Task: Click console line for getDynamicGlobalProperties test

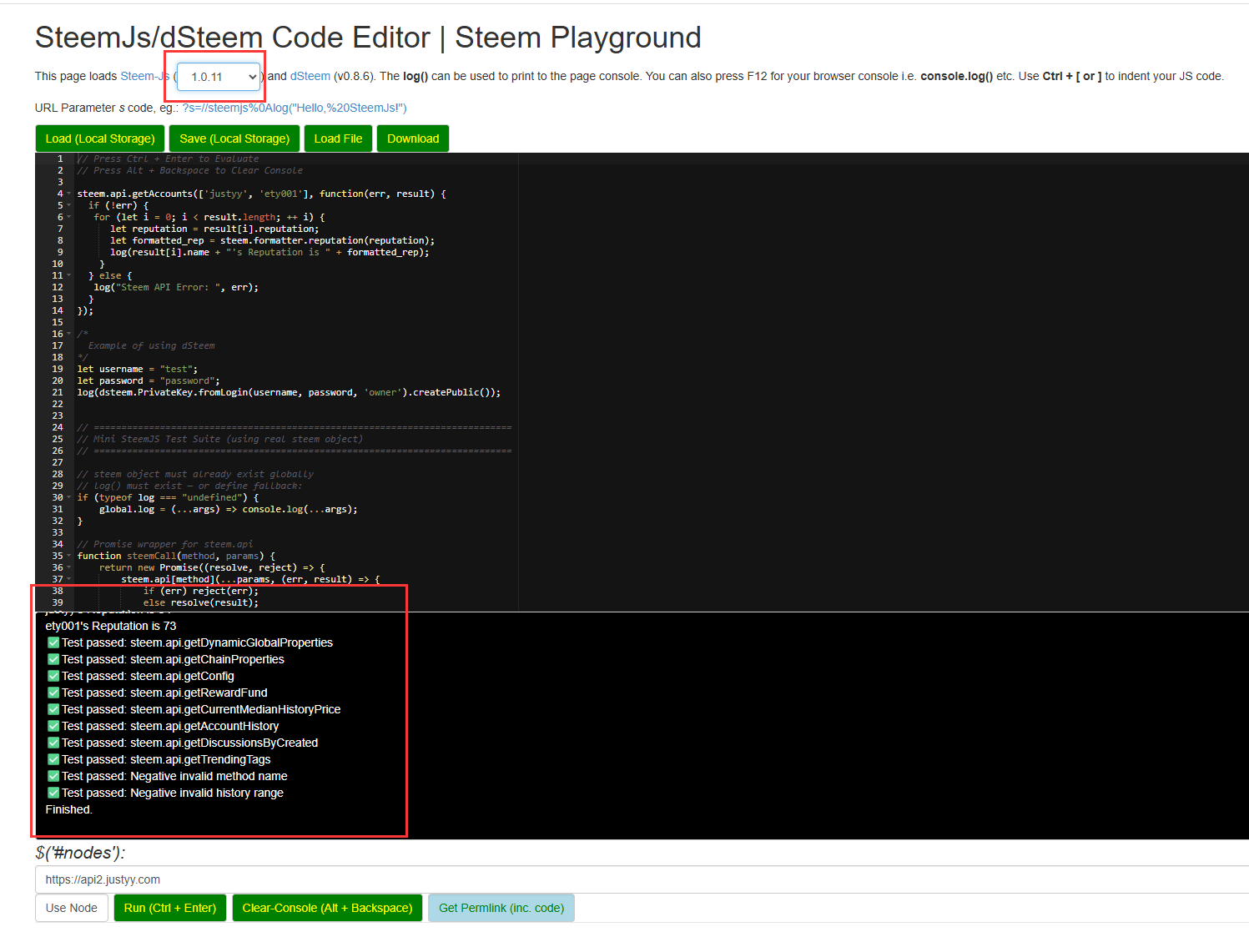Action: coord(190,642)
